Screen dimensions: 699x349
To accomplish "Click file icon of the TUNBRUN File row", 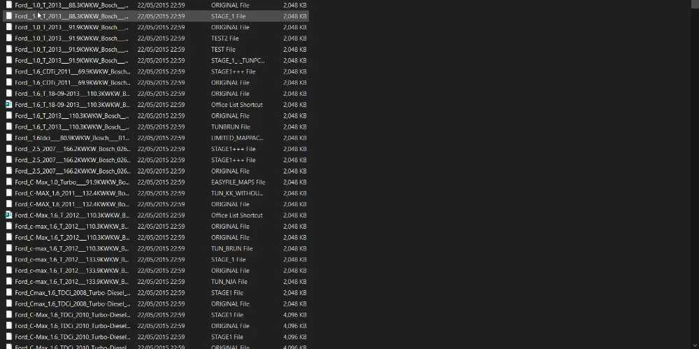I will click(x=8, y=127).
